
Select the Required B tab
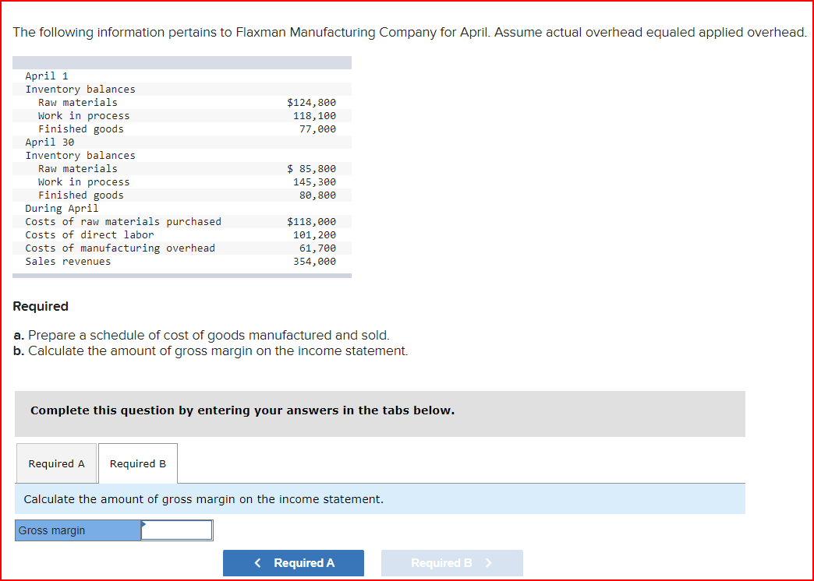(138, 463)
